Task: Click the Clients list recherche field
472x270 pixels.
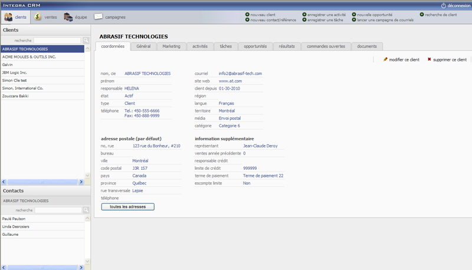Action: [x=57, y=41]
